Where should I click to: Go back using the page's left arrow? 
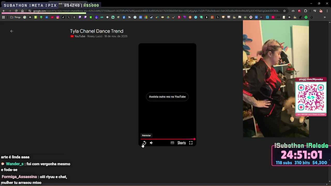[x=12, y=31]
